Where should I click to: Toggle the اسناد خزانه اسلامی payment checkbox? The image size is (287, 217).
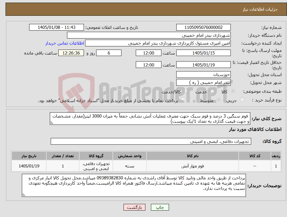point(183,100)
